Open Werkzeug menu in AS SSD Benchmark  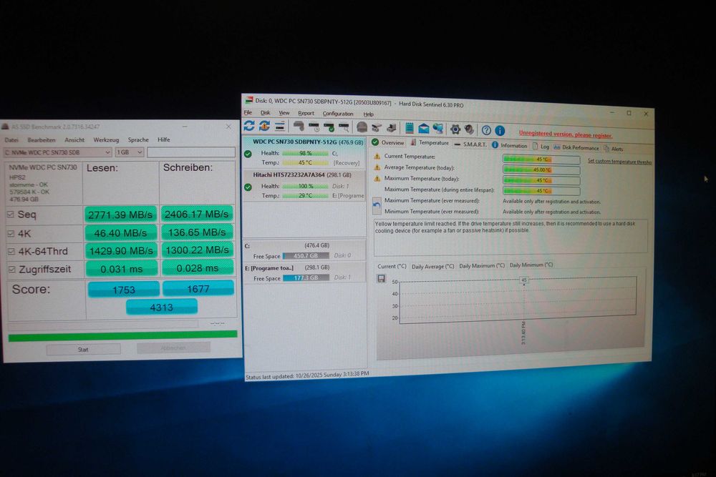pos(106,140)
